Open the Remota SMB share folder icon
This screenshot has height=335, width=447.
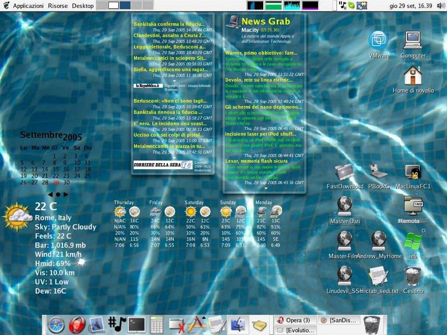pyautogui.click(x=413, y=205)
